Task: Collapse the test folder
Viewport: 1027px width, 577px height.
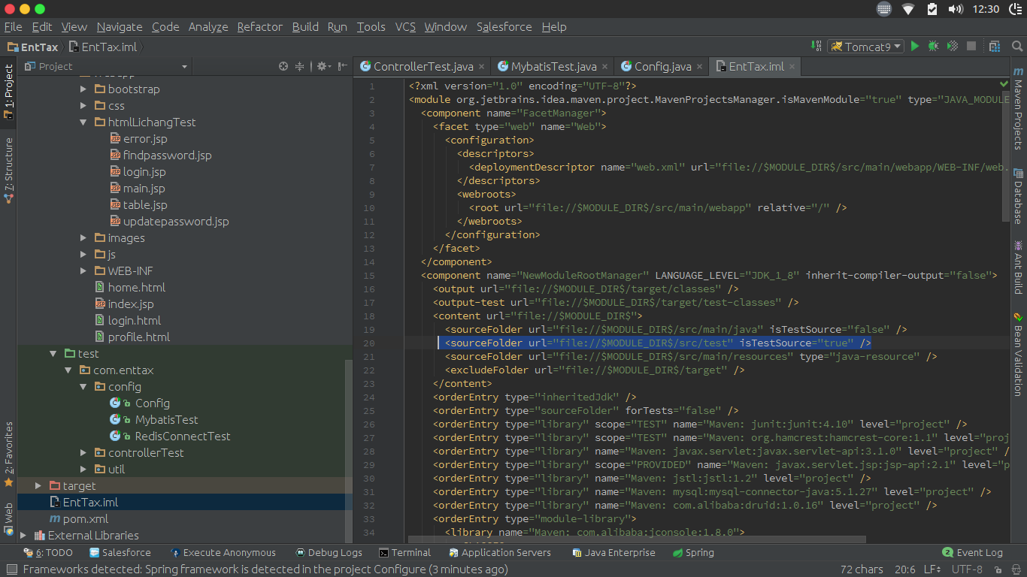Action: pos(53,353)
